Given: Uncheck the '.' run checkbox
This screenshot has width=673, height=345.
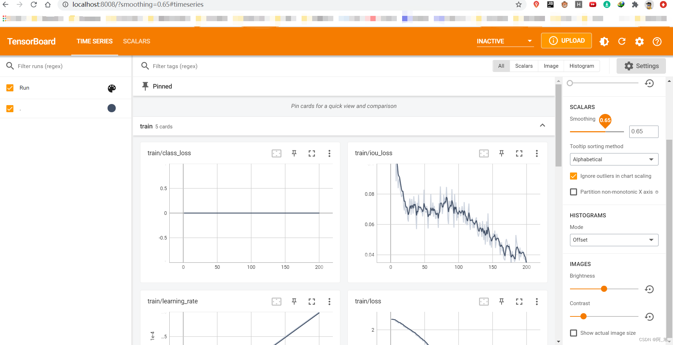Looking at the screenshot, I should click(x=10, y=109).
